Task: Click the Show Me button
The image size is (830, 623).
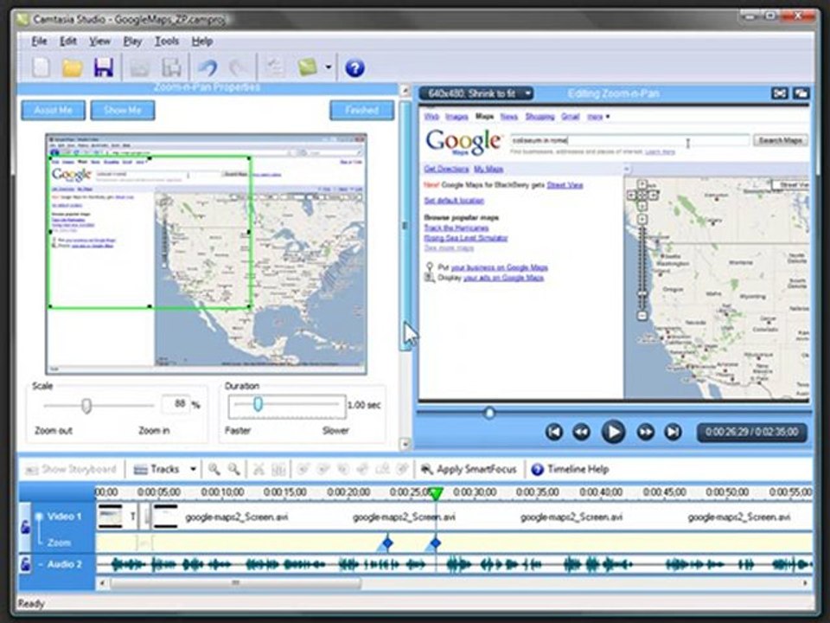Action: click(123, 110)
